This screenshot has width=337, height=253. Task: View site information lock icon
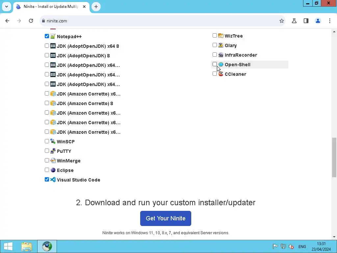pyautogui.click(x=43, y=21)
